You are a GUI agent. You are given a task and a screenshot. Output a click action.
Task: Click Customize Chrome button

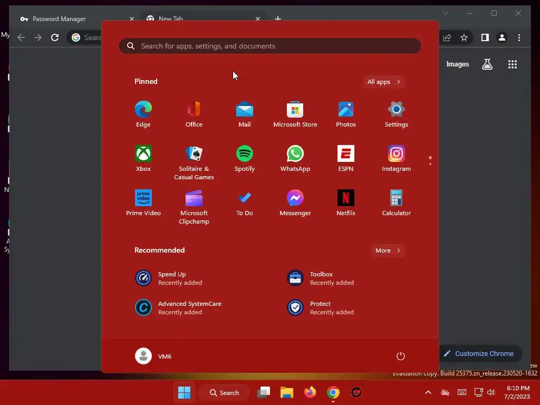[x=480, y=354]
